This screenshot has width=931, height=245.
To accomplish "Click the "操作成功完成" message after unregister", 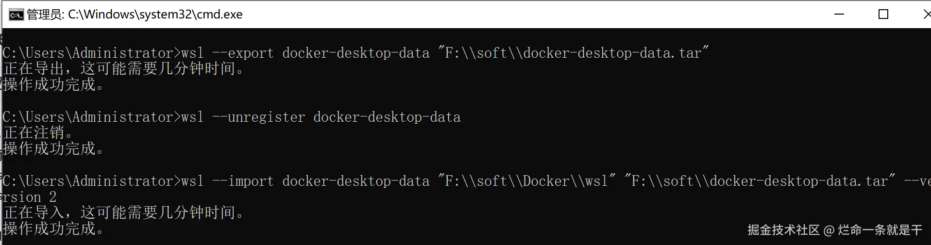I will 53,148.
